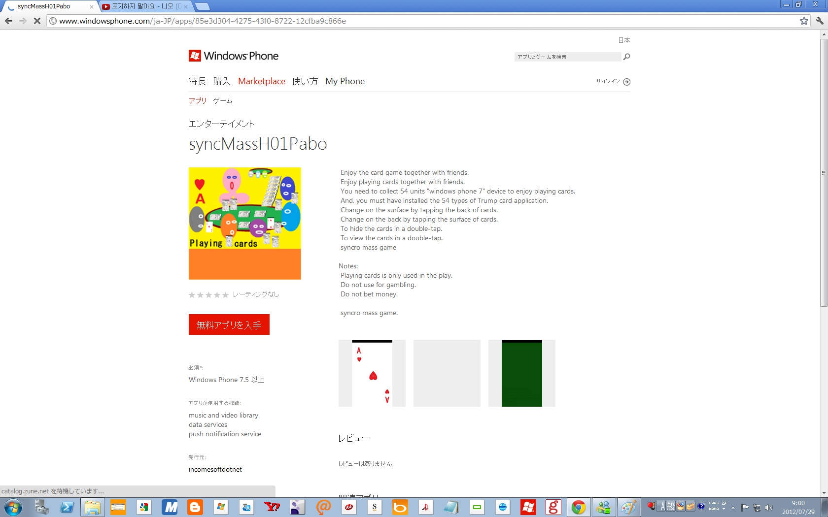Launch the Bing taskbar shortcut
This screenshot has width=828, height=517.
tap(400, 507)
